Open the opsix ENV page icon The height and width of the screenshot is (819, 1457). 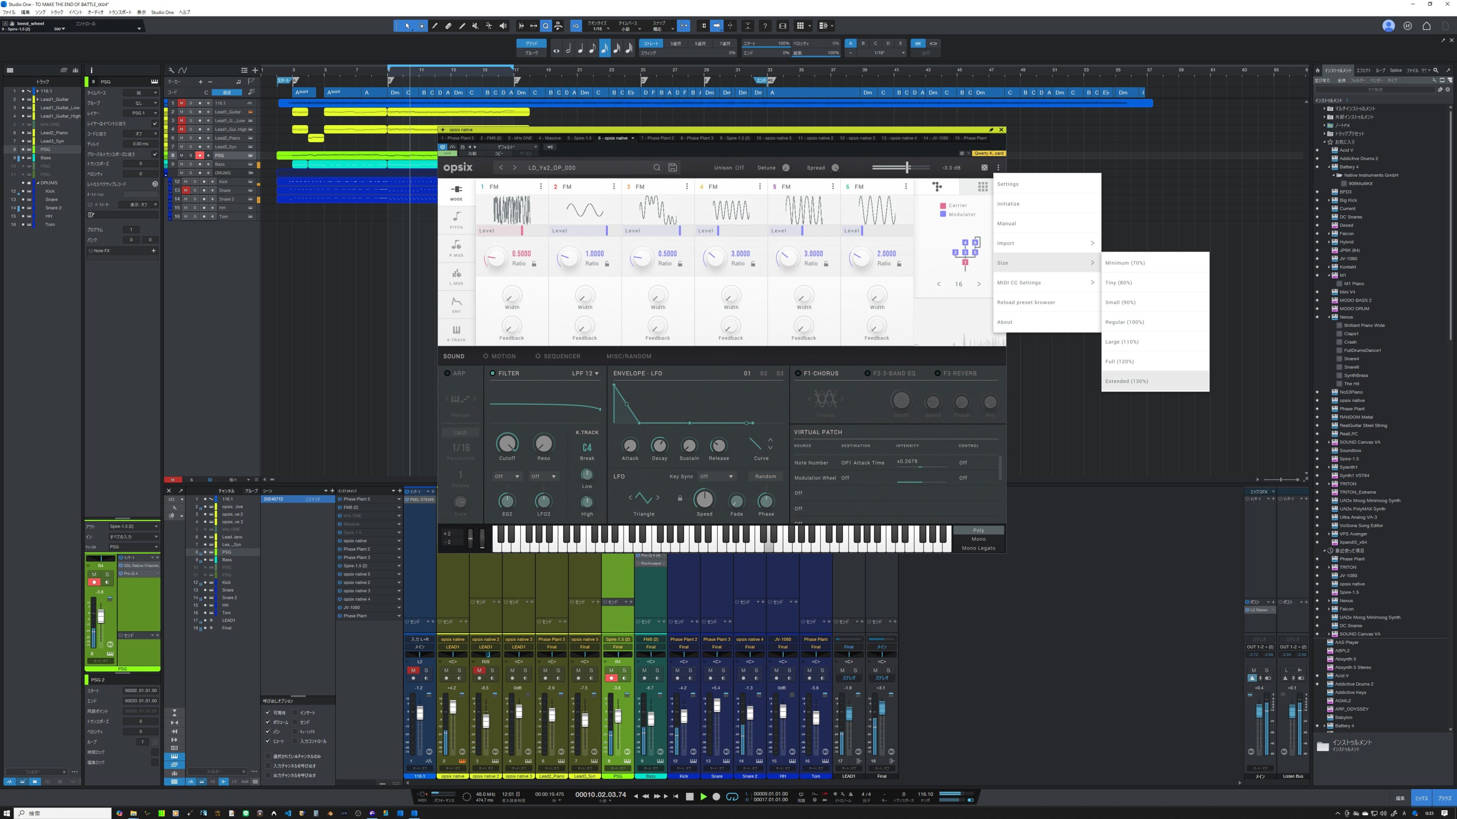click(456, 304)
